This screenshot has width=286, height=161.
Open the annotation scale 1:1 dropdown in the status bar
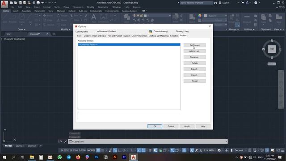(210, 150)
